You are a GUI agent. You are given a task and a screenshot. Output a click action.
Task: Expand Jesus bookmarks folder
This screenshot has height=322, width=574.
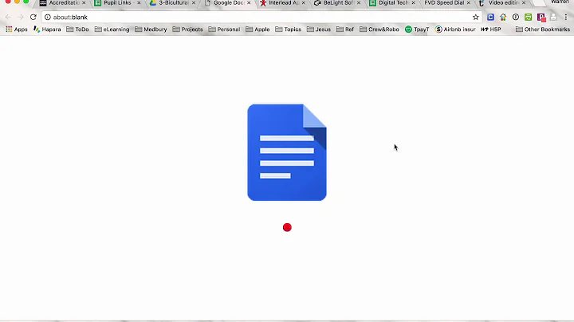click(318, 29)
